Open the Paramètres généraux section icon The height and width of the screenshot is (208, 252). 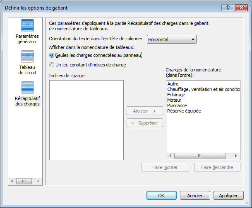27,25
